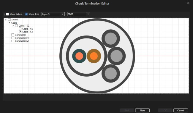Click the Cancel button

click(181, 110)
